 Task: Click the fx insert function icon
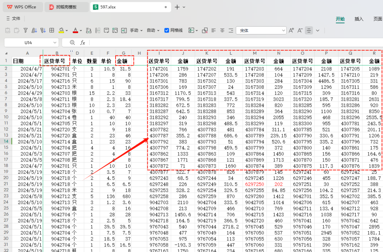pyautogui.click(x=83, y=43)
